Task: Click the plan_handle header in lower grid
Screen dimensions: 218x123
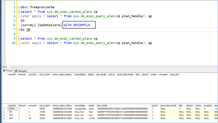Action: pos(123,105)
